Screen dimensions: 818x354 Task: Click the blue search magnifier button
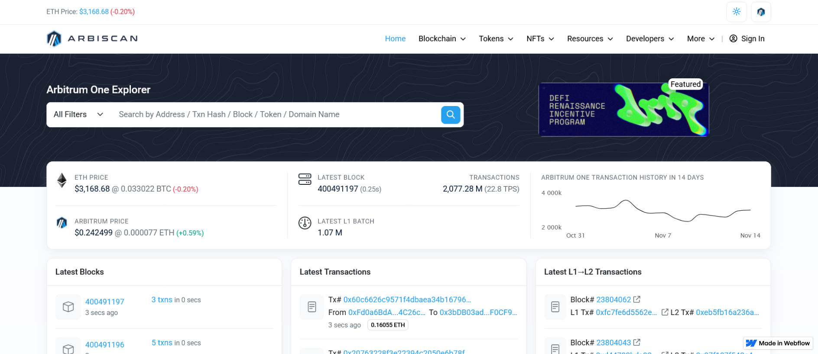point(451,115)
